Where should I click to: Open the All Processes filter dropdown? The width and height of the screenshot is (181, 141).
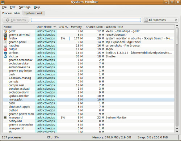(x=161, y=20)
